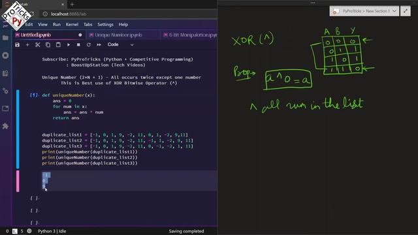Close the browser tab with the X

tap(63, 5)
